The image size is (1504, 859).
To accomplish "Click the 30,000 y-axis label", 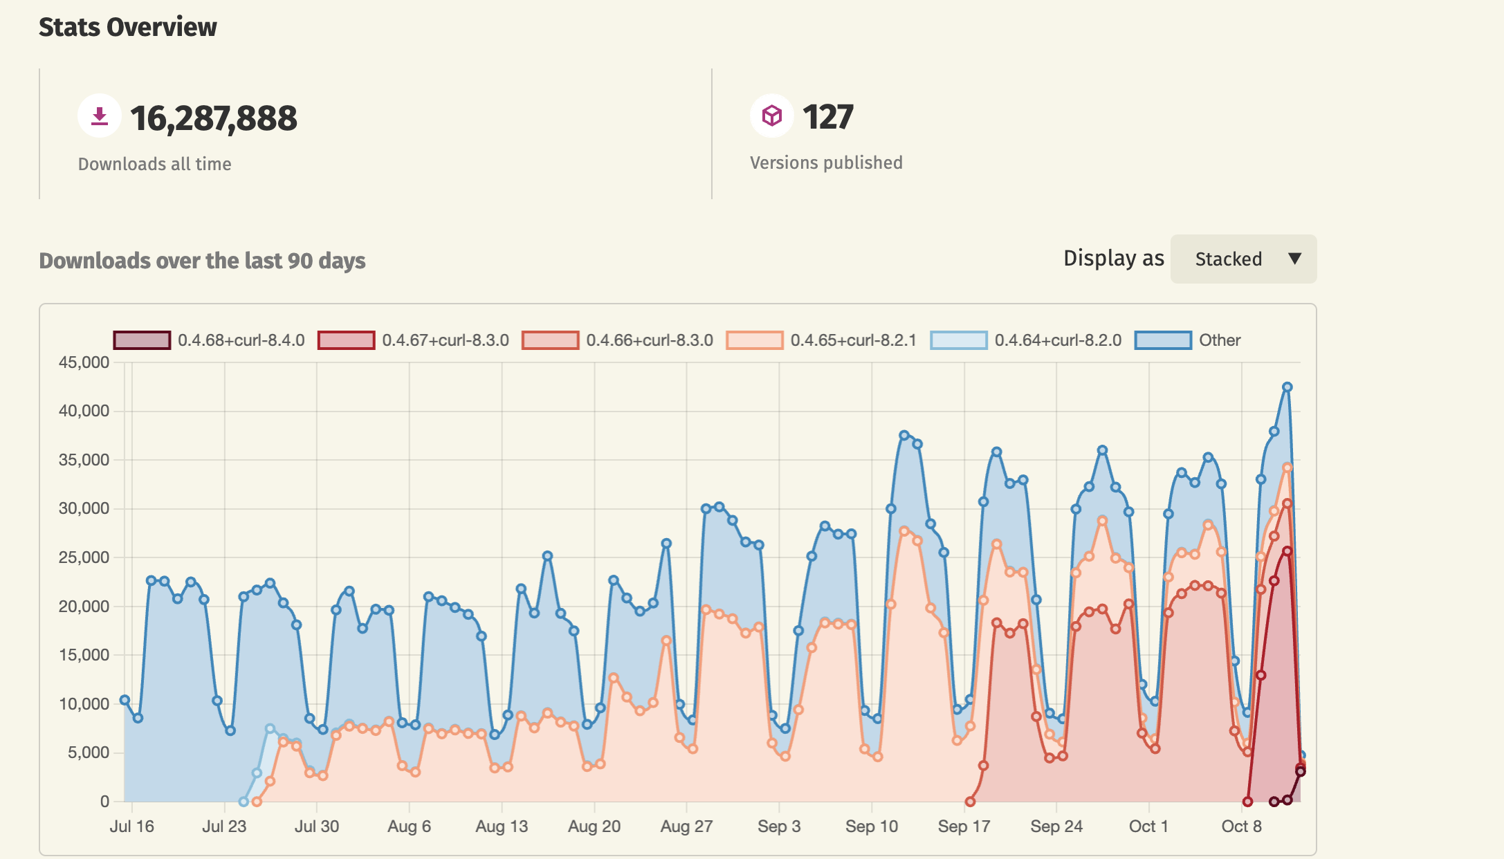I will pyautogui.click(x=84, y=508).
